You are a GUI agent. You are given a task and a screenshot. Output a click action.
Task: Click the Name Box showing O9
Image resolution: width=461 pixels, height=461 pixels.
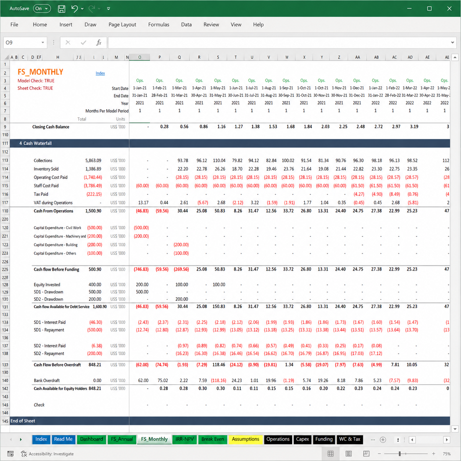(21, 43)
